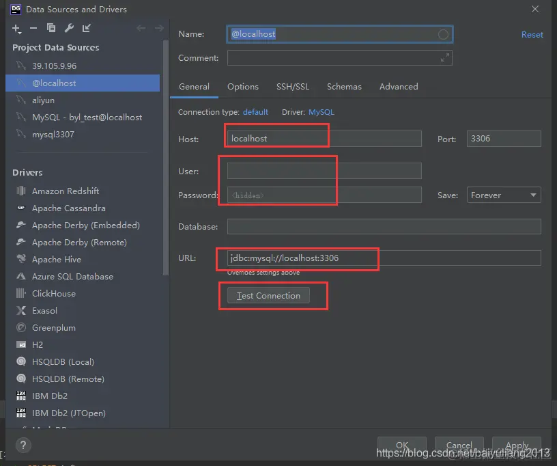Click the default connection type link
Screen dimensions: 557x466
point(255,112)
